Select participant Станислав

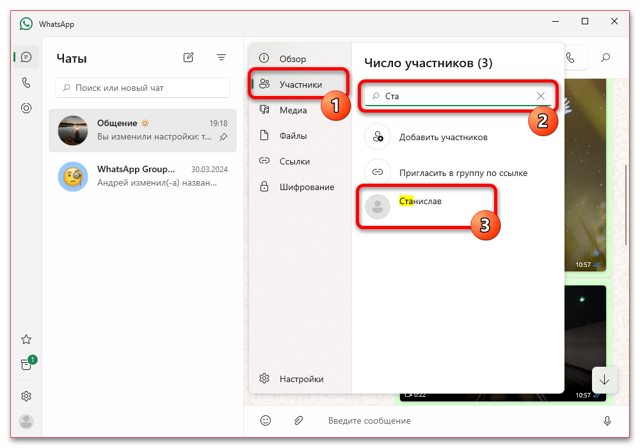point(458,207)
